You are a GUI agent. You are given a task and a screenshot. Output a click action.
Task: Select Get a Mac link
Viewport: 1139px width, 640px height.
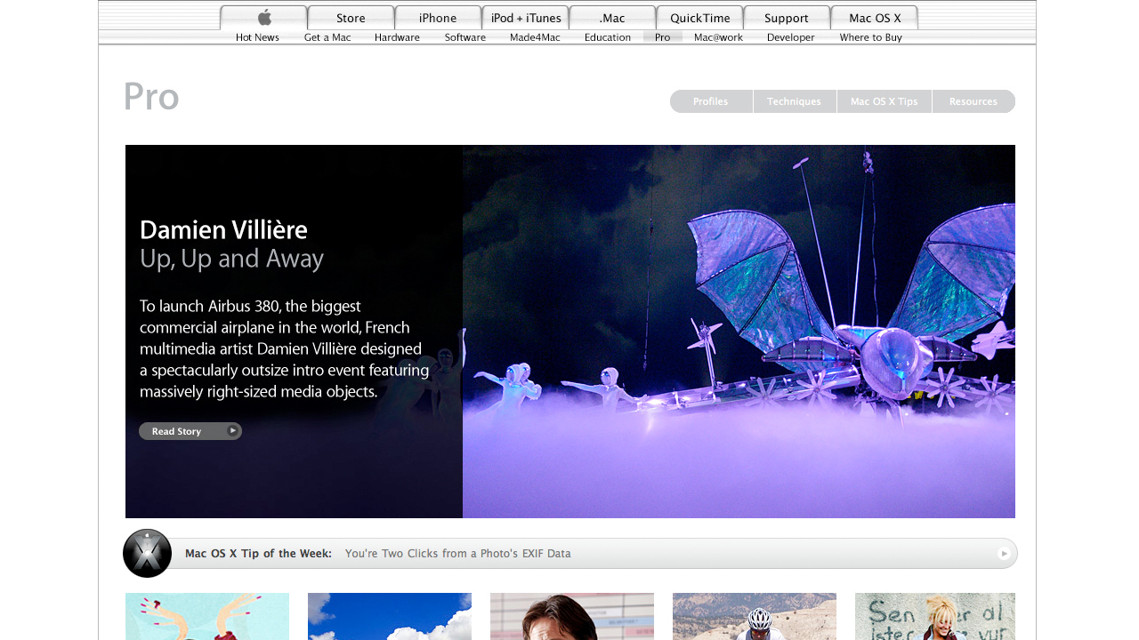tap(327, 37)
